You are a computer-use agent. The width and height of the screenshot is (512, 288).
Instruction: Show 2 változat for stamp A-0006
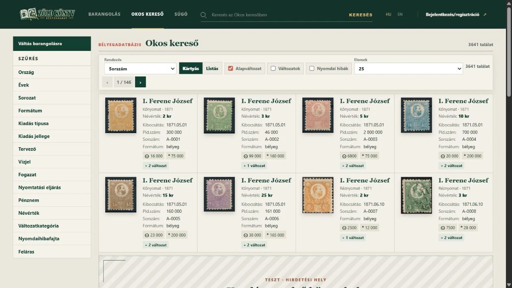(x=254, y=245)
